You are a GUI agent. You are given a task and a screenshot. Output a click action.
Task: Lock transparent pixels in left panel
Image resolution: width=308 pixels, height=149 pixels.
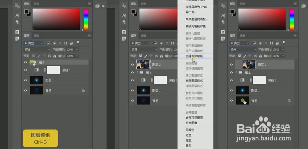(34, 56)
